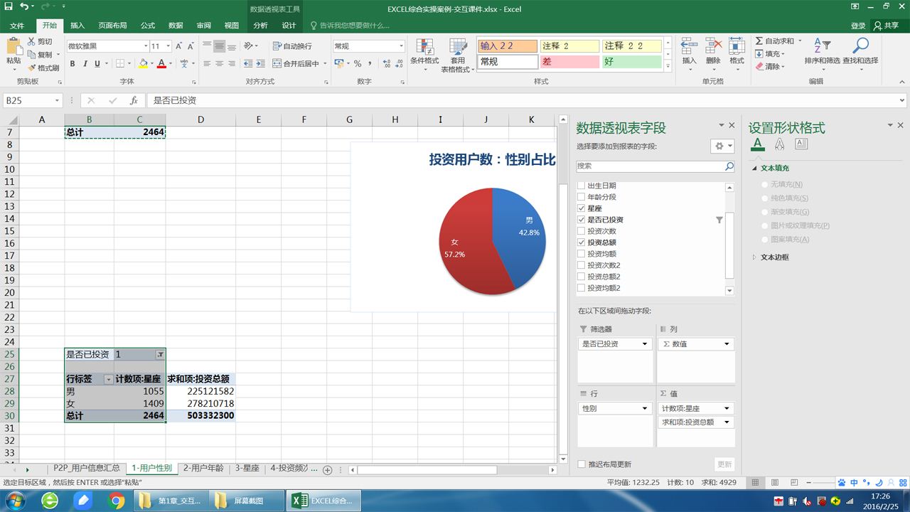The width and height of the screenshot is (910, 512).
Task: Uncheck the 星座 field checkbox
Action: click(582, 208)
